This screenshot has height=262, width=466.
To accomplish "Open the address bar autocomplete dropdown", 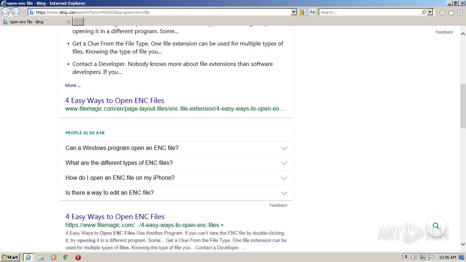I will (293, 12).
